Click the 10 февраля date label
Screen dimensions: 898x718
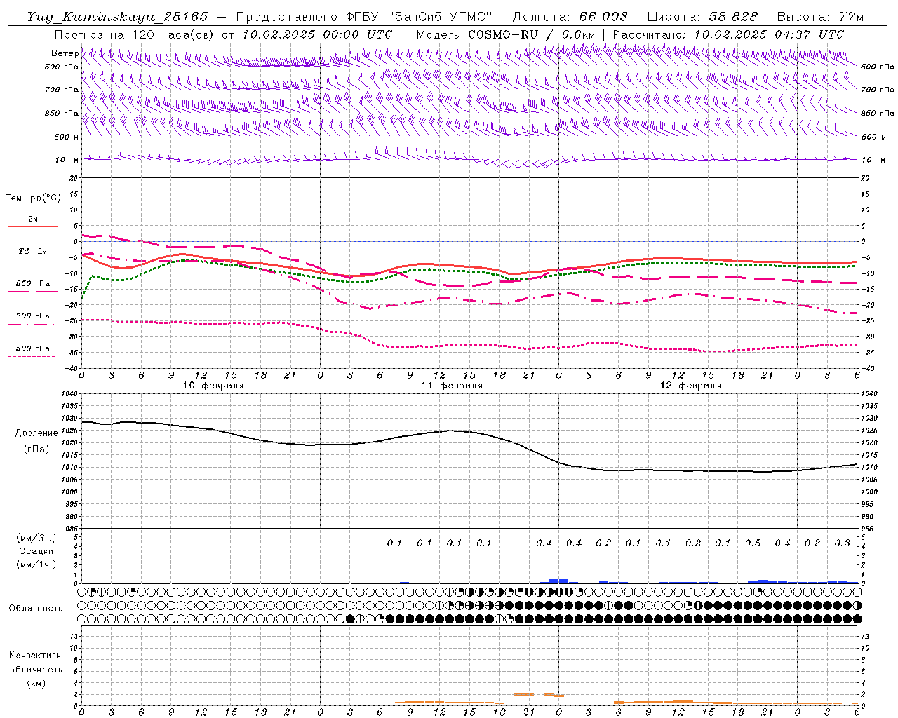point(213,386)
